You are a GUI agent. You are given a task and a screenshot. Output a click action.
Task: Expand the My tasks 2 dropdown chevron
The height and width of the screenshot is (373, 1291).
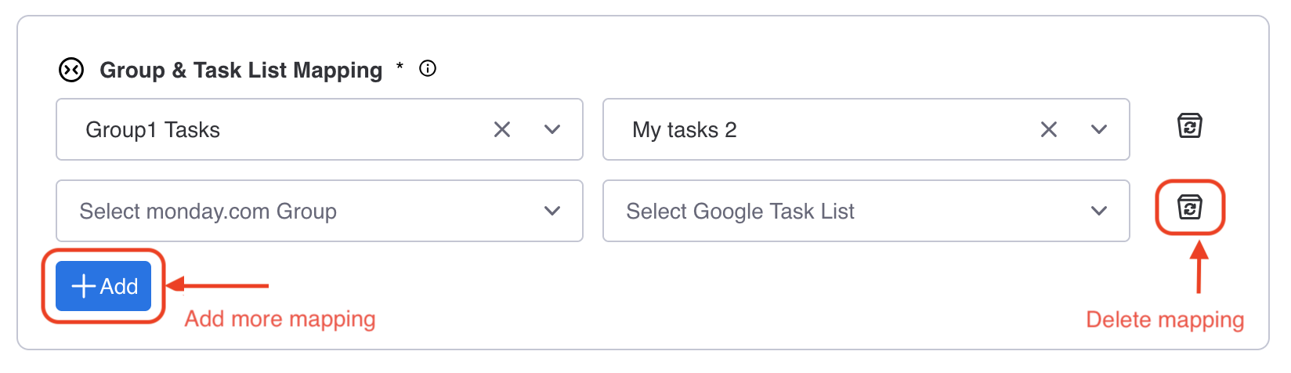[1099, 129]
